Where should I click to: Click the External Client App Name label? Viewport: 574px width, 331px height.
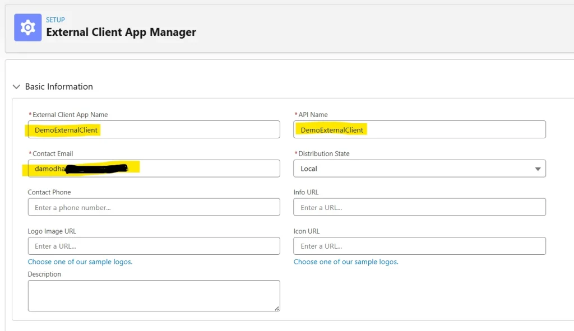coord(70,115)
